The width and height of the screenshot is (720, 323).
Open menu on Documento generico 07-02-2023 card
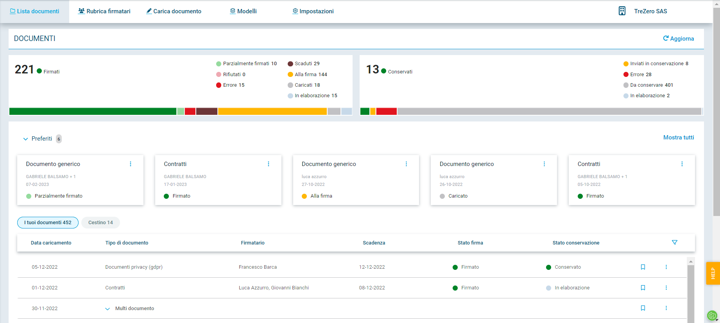131,164
